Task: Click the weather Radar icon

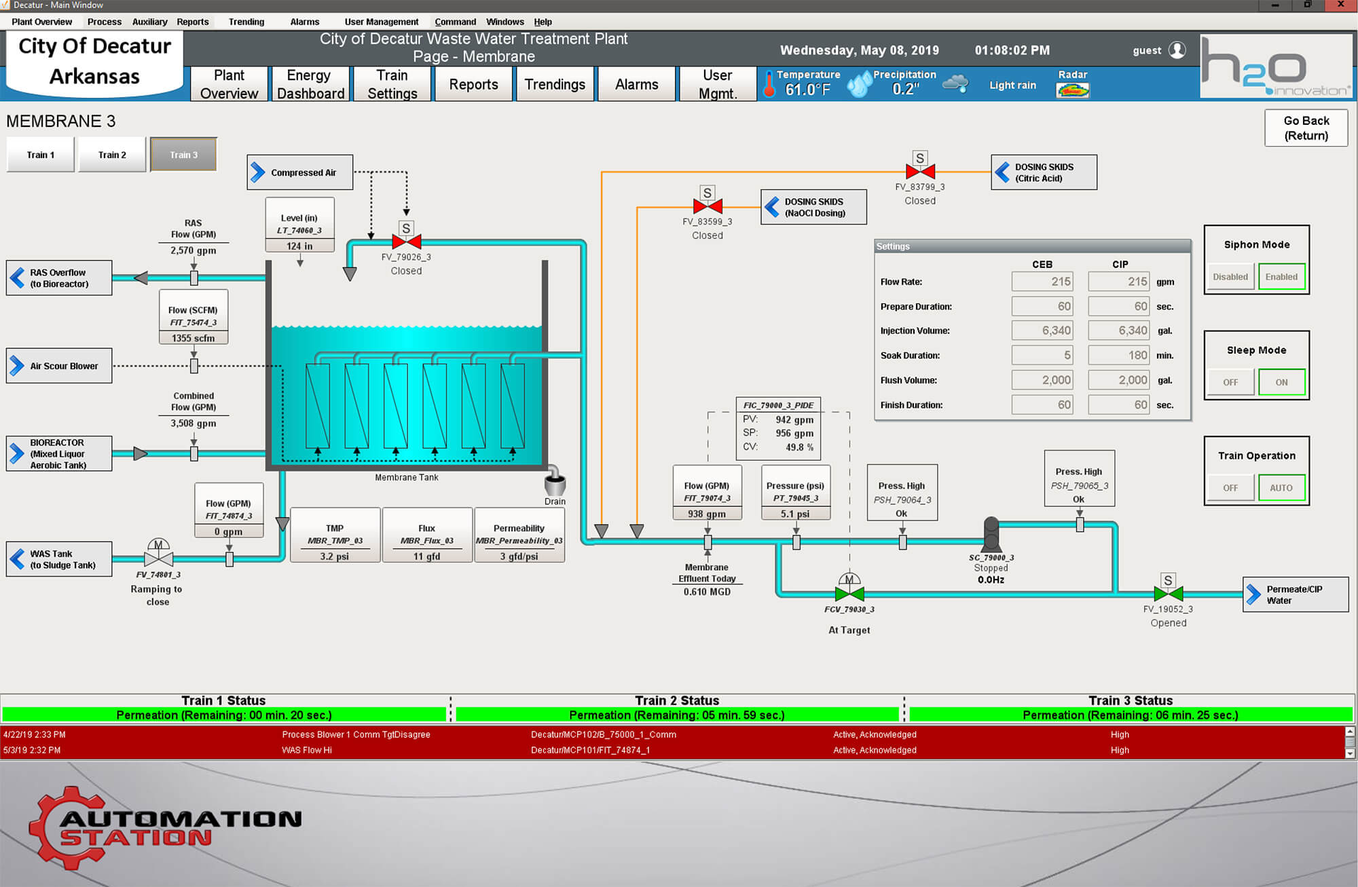Action: (1073, 89)
